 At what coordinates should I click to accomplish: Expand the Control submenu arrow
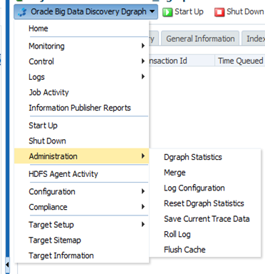[x=143, y=61]
